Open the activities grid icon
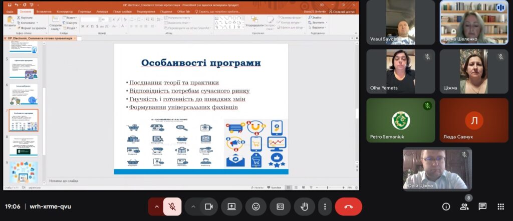This screenshot has height=221, width=513. [500, 206]
